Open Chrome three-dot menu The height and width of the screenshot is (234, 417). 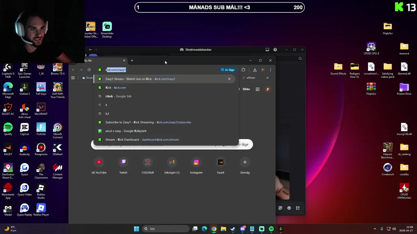(x=270, y=70)
